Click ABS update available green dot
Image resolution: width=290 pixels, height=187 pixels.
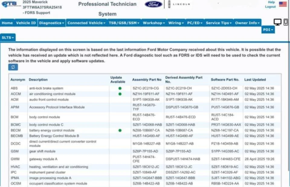point(120,88)
